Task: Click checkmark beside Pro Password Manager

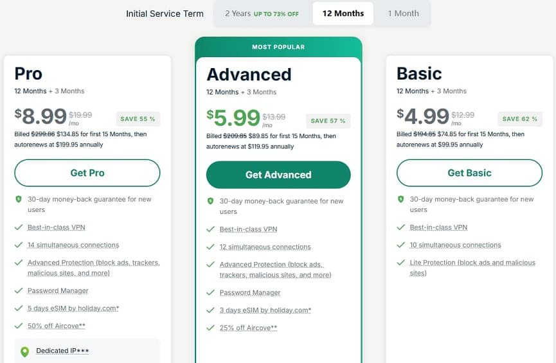Action: pos(19,291)
